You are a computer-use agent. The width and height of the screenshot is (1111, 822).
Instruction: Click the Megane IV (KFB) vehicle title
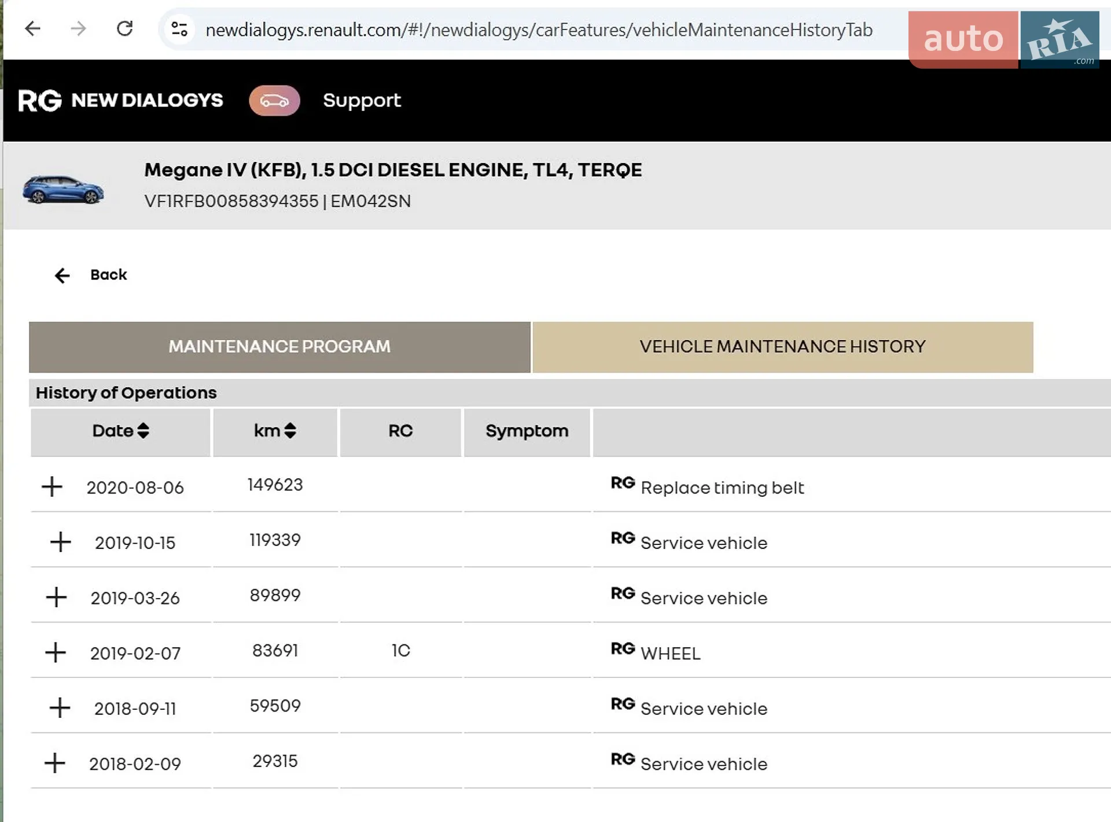click(x=393, y=170)
